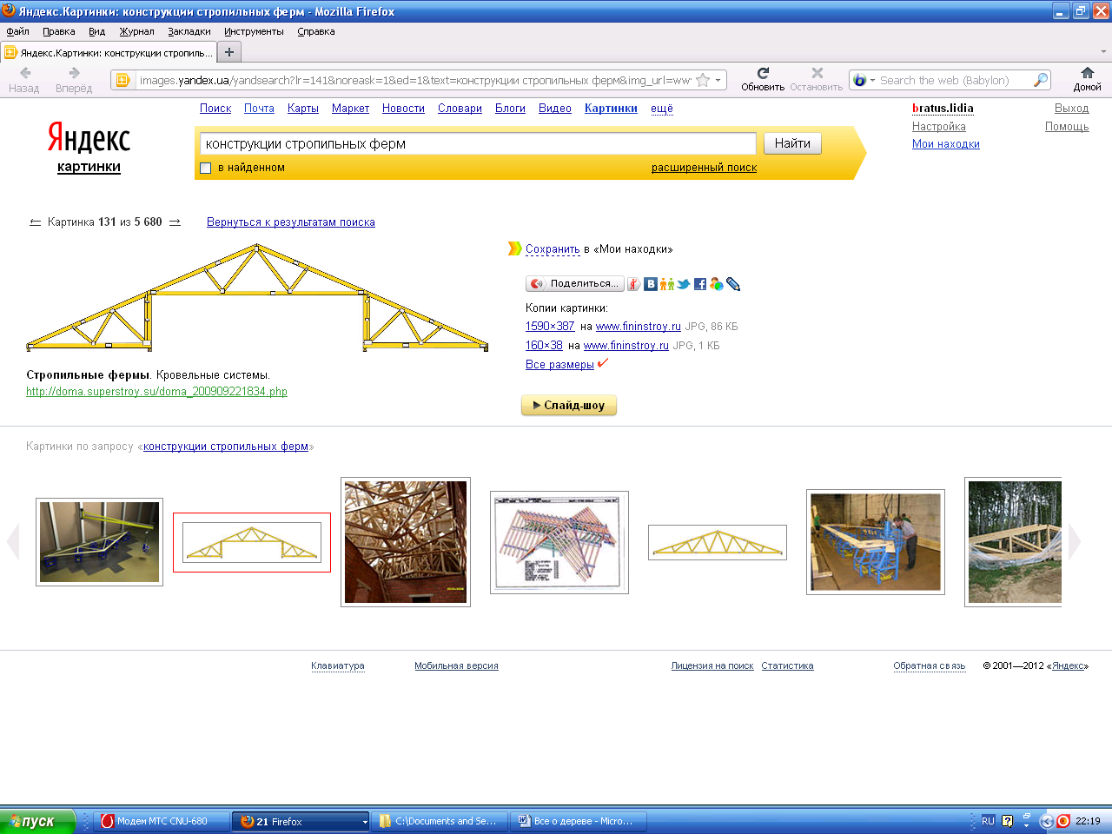Click the site identity icon in address bar
Viewport: 1112px width, 834px height.
pyautogui.click(x=122, y=80)
